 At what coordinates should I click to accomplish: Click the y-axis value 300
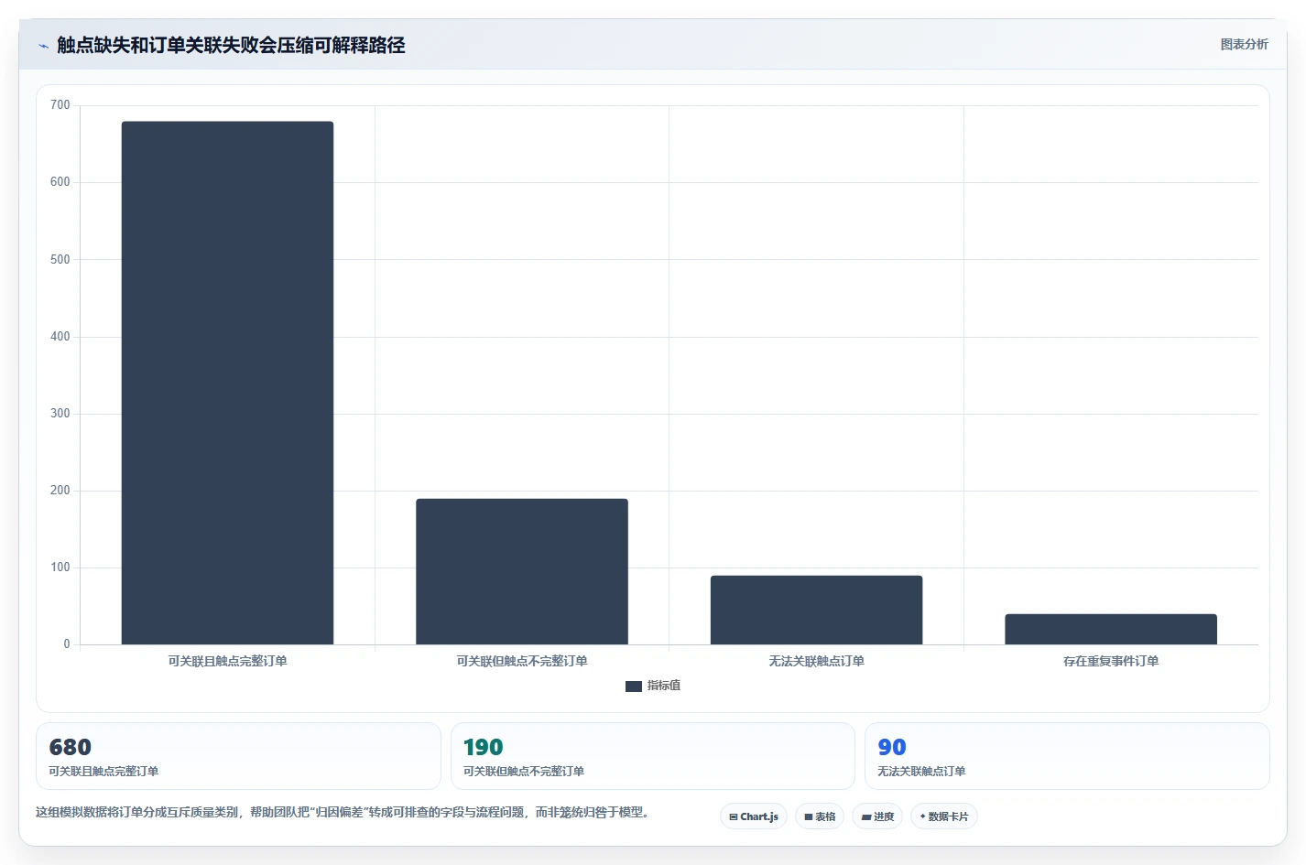(x=60, y=413)
